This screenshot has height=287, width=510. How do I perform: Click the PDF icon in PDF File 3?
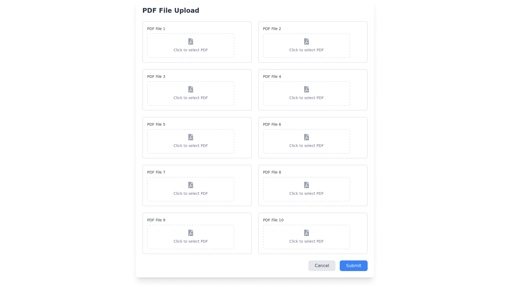[x=191, y=89]
